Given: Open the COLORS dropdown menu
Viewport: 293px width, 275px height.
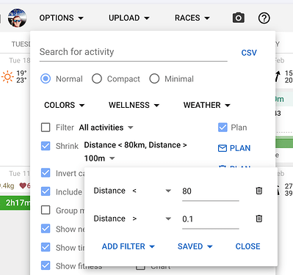Looking at the screenshot, I should point(65,105).
